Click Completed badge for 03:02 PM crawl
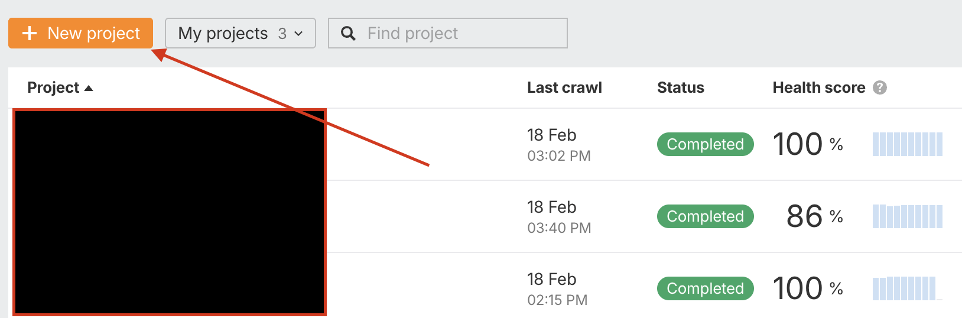 tap(705, 144)
